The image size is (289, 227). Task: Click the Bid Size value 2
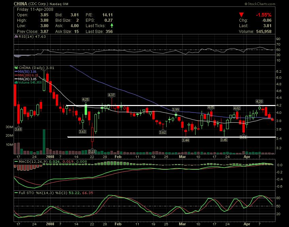pyautogui.click(x=78, y=20)
